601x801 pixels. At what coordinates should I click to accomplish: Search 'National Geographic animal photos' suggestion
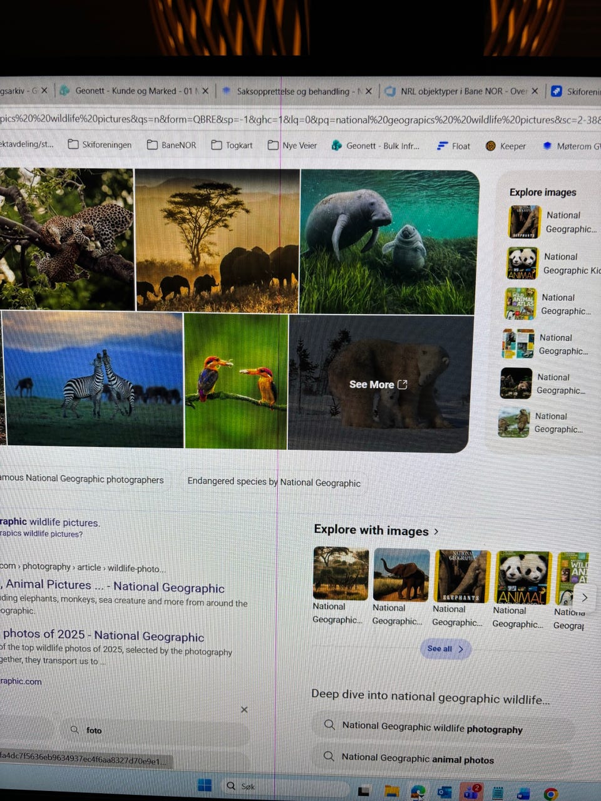point(443,758)
